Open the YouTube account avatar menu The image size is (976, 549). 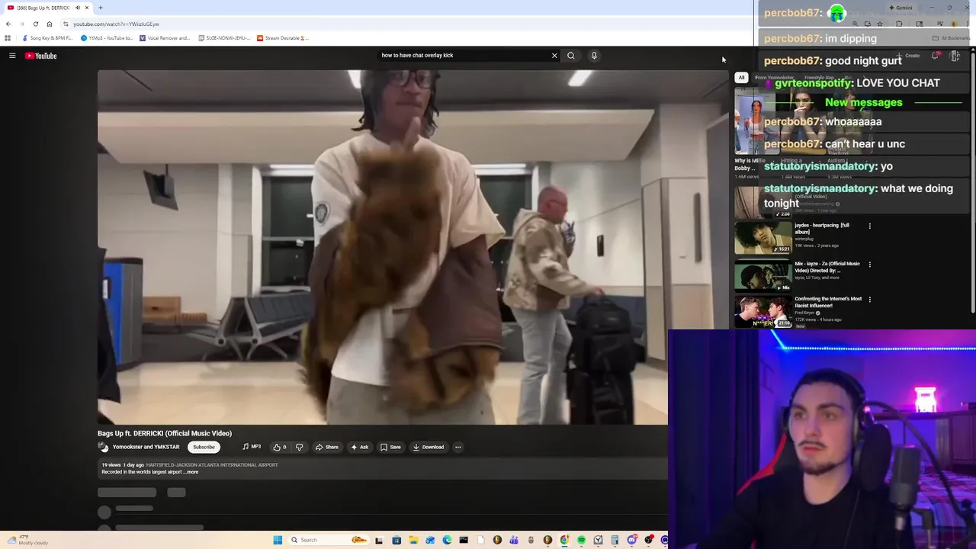point(955,56)
